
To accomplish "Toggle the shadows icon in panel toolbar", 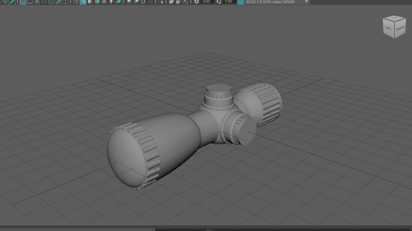I will click(118, 2).
